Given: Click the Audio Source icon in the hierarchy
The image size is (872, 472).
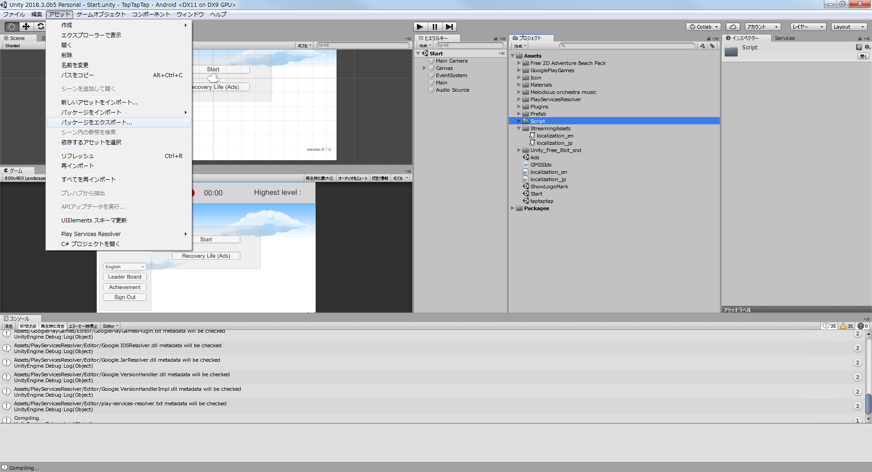Looking at the screenshot, I should point(431,90).
